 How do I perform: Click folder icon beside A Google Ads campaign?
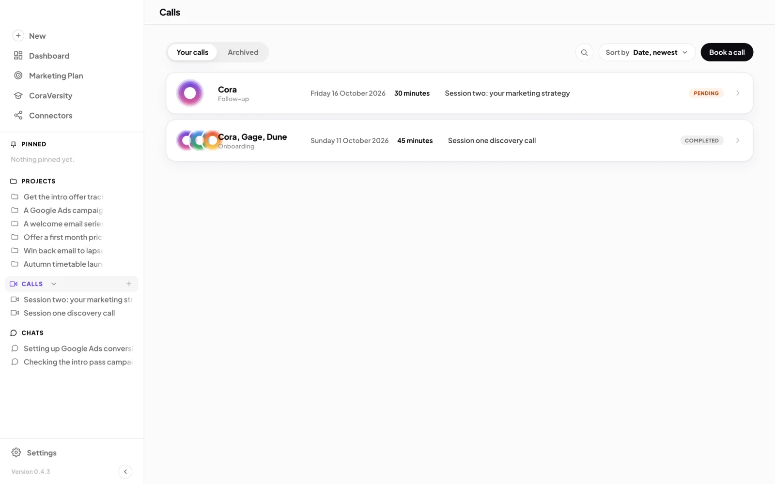(x=15, y=211)
